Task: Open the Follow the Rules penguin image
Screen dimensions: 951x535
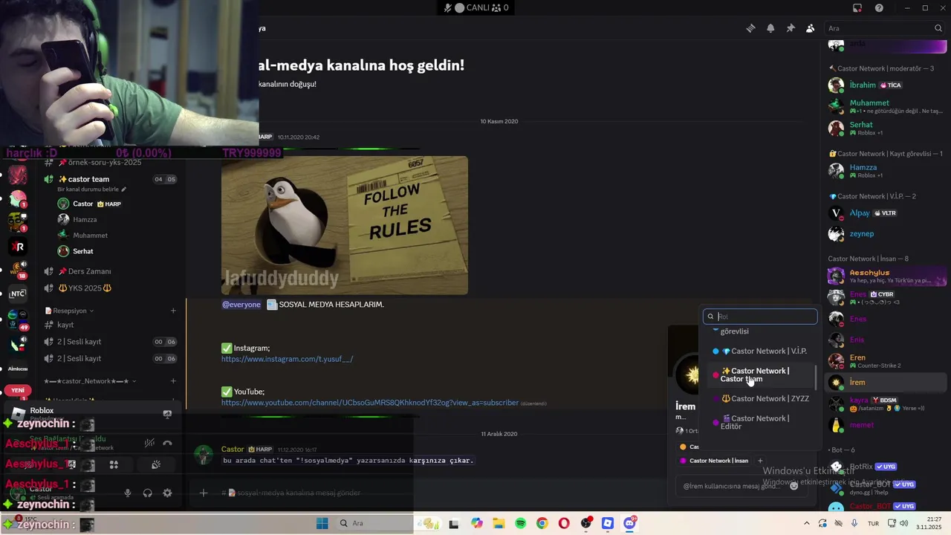Action: pyautogui.click(x=345, y=225)
